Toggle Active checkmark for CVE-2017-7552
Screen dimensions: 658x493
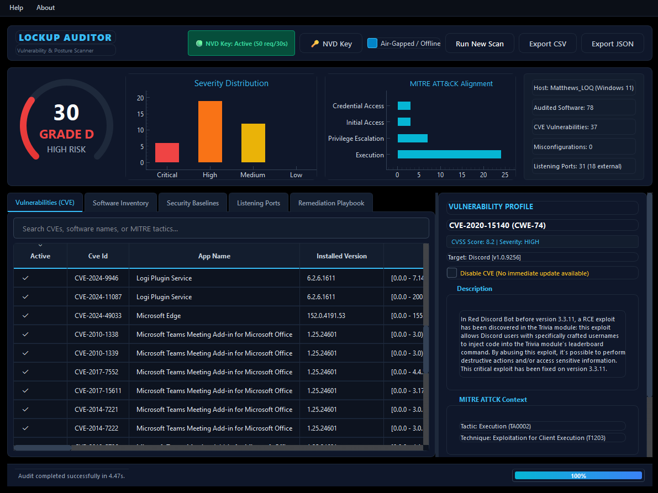(x=25, y=372)
